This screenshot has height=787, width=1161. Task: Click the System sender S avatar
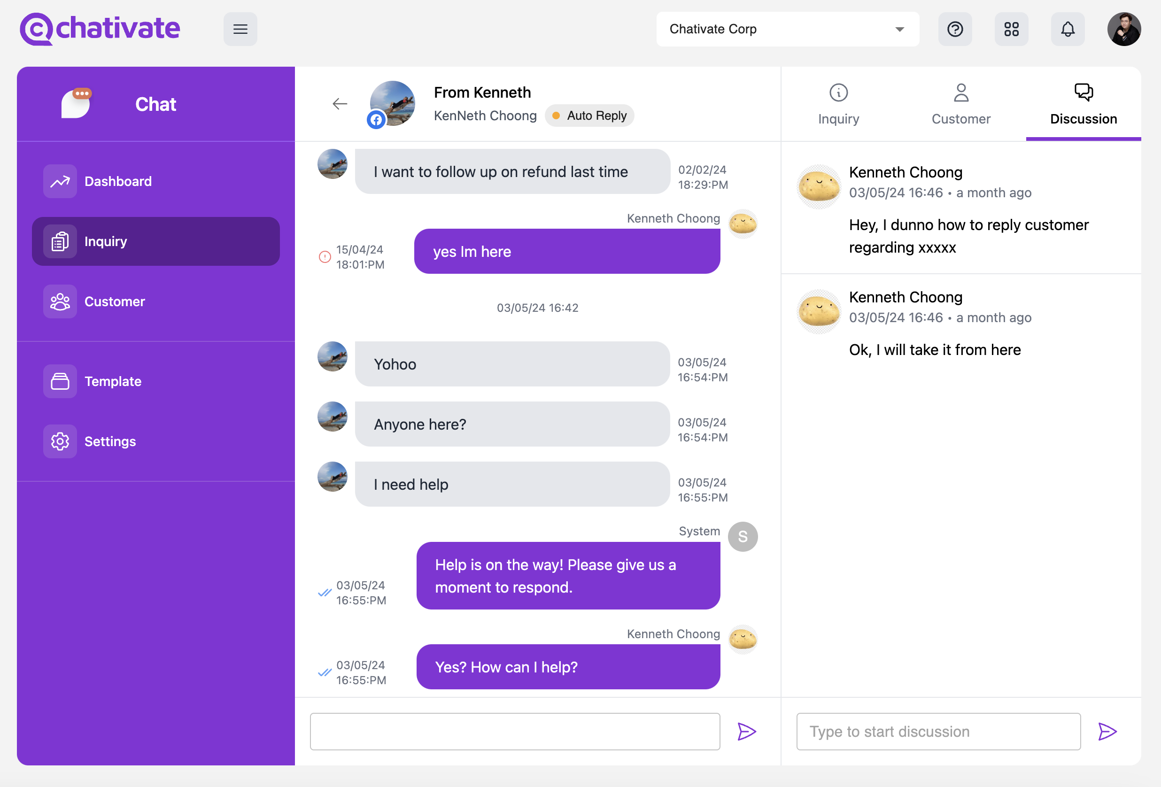pos(743,537)
